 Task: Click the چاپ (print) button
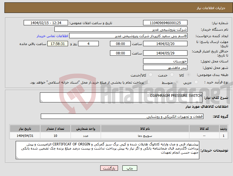[x=130, y=168]
